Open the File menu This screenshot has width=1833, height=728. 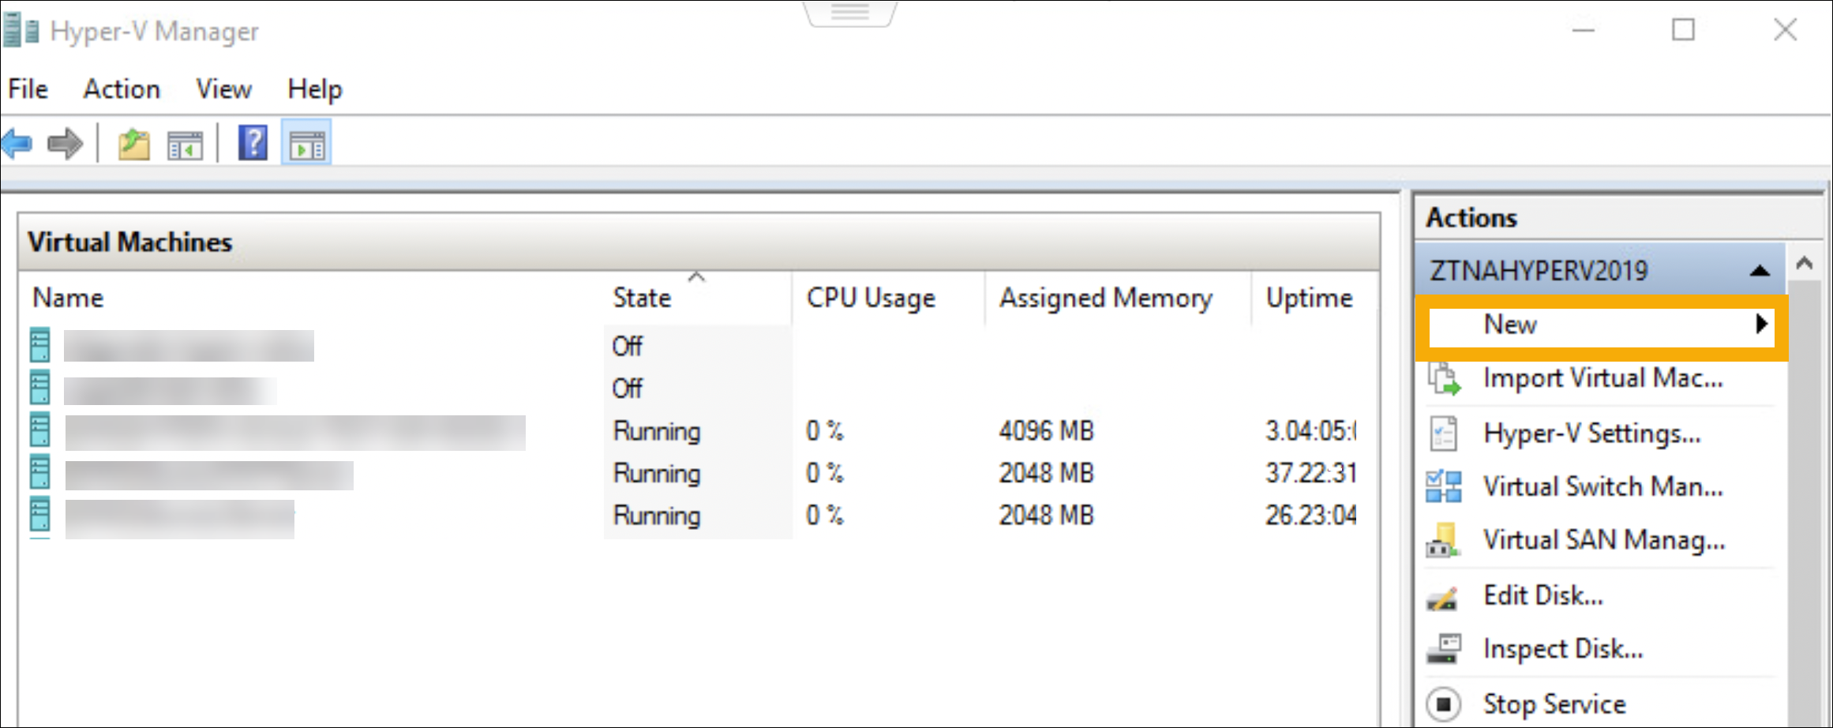coord(27,89)
